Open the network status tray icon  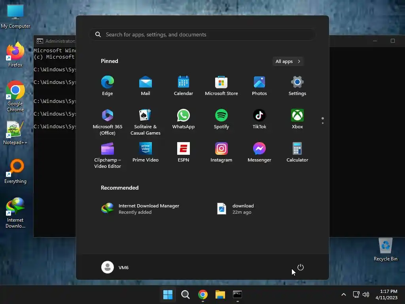click(x=356, y=294)
